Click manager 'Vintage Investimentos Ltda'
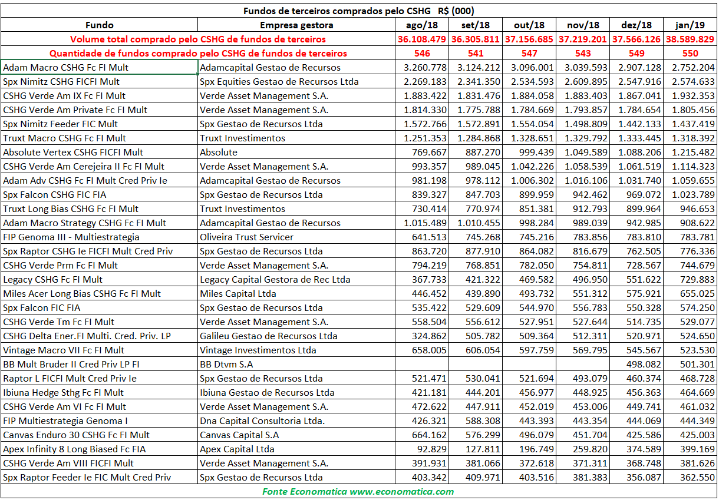The image size is (719, 500). 296,350
